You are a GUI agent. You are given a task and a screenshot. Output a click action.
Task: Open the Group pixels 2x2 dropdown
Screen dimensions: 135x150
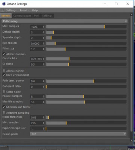pyautogui.click(x=78, y=134)
